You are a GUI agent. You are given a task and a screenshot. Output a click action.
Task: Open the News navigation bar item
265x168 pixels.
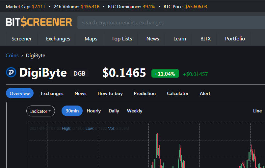153,39
